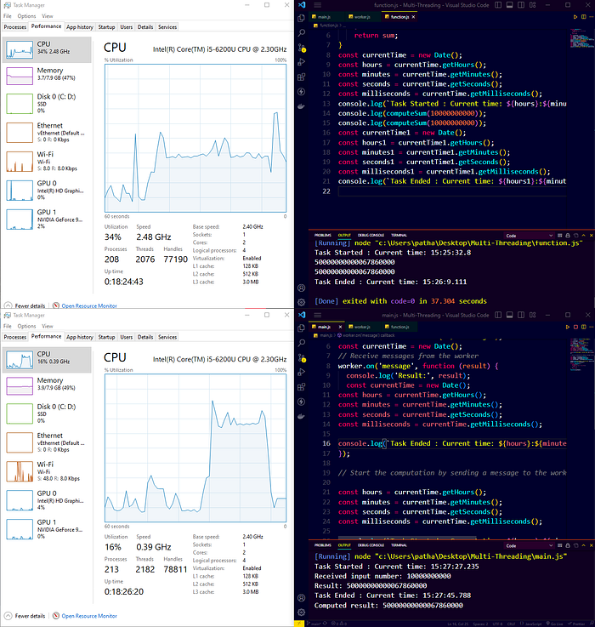Screen dimensions: 595x627
Task: Open Docker sidebar icon in function.js window
Action: point(302,106)
